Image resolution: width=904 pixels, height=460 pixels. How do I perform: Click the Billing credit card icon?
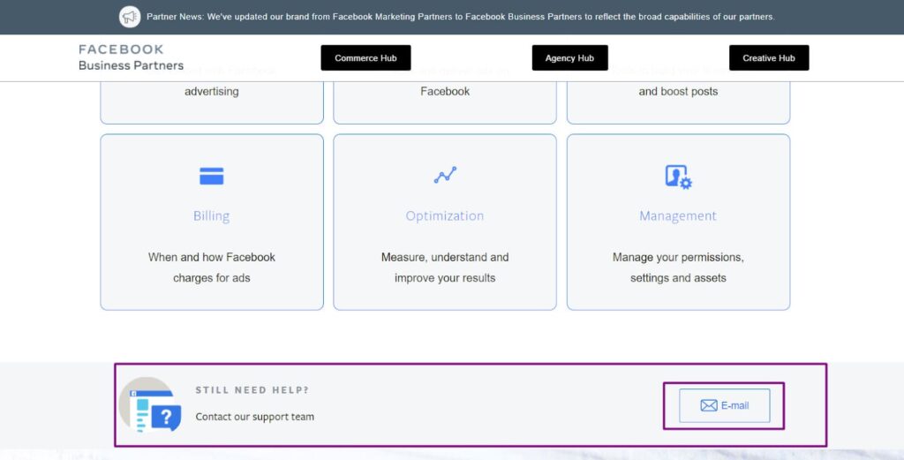211,177
